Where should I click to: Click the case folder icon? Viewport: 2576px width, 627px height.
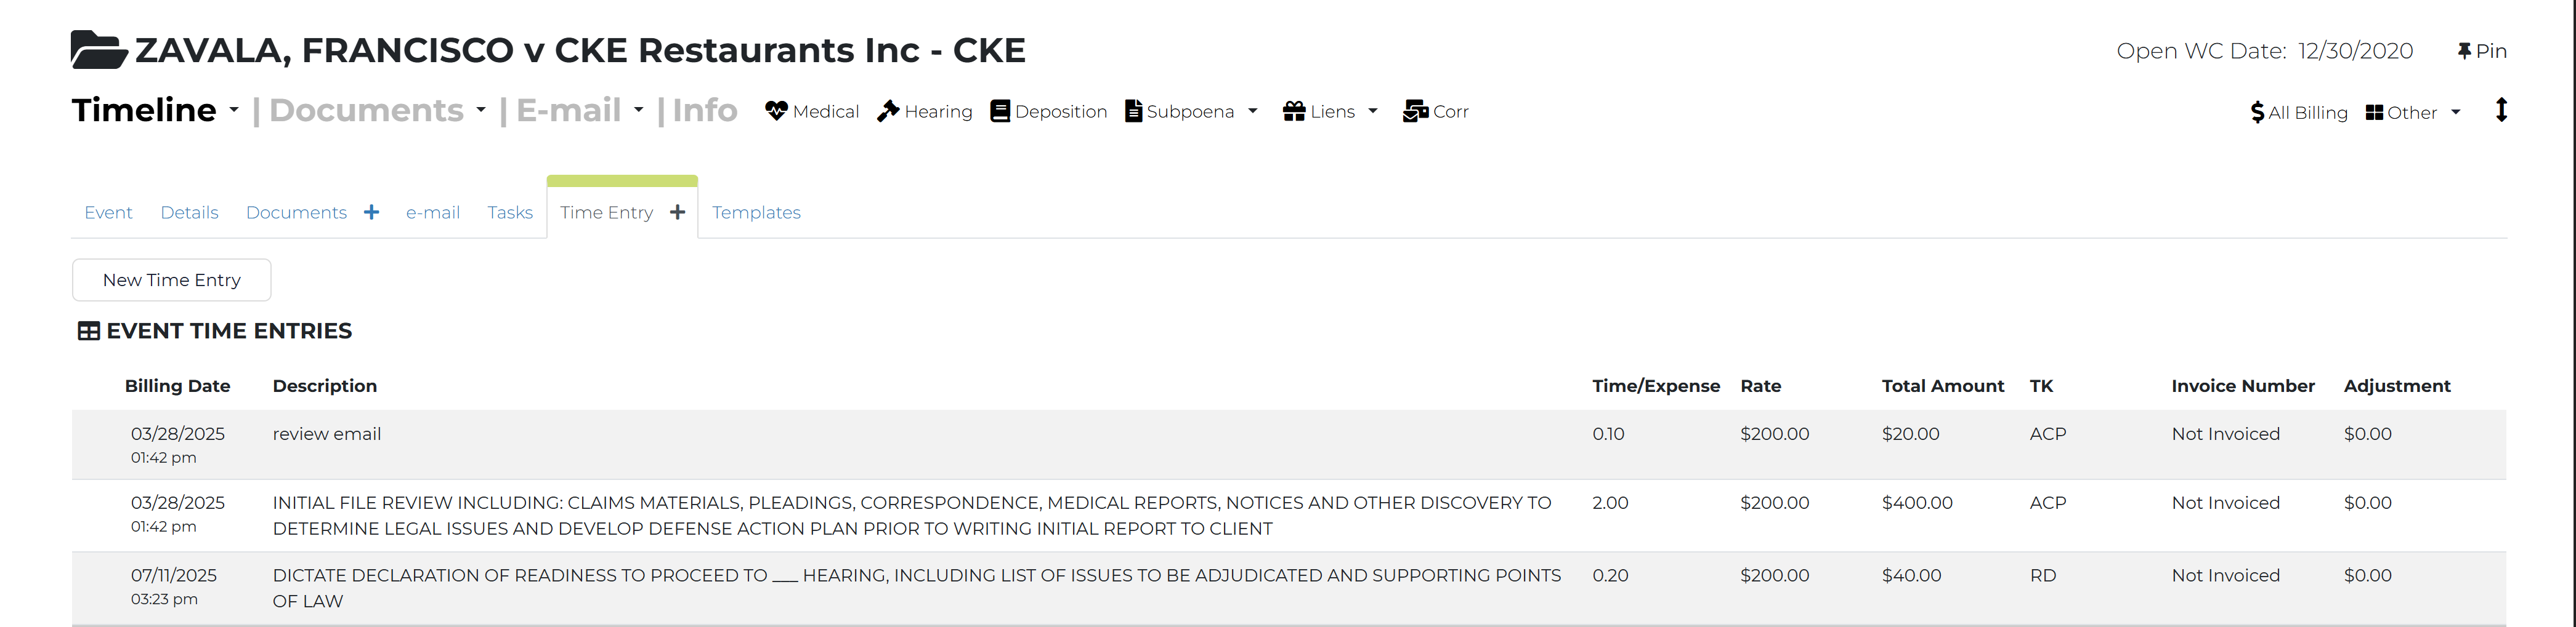(98, 50)
